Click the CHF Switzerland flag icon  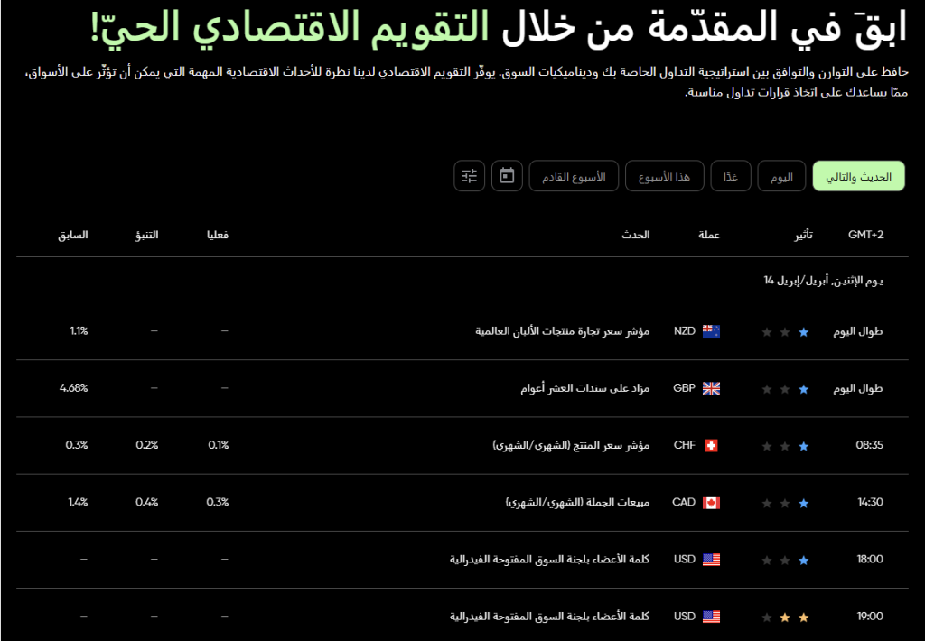[x=713, y=445]
